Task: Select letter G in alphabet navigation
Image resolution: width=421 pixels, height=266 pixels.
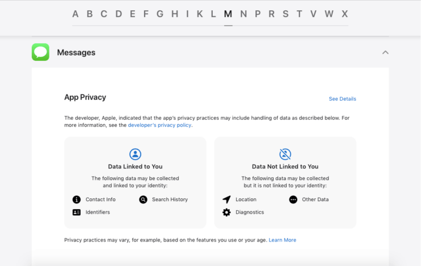Action: 160,14
